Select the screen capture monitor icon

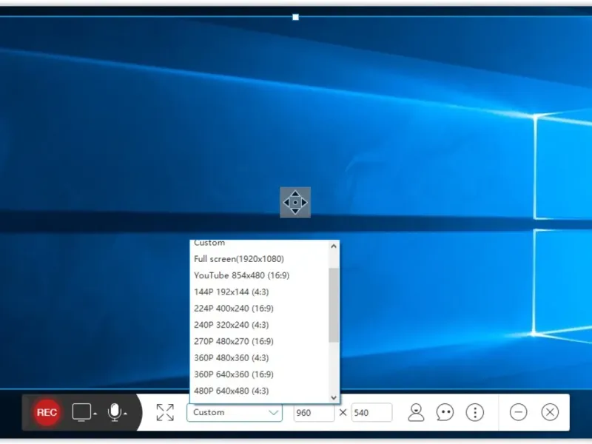(81, 412)
